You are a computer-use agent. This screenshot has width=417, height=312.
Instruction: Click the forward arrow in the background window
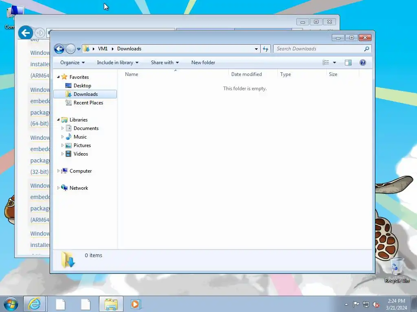(40, 33)
